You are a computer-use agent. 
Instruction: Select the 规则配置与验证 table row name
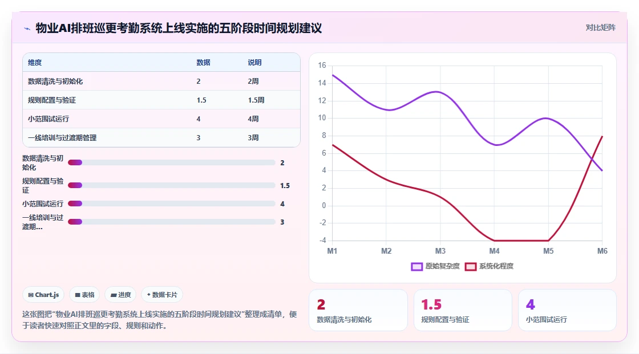coord(52,100)
